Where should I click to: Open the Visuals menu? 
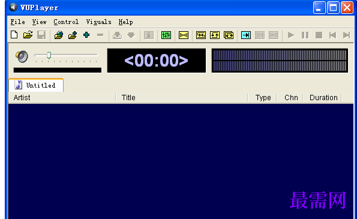[98, 22]
